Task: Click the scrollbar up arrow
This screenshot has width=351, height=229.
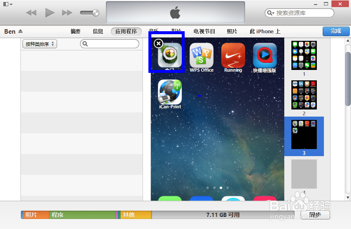Action: tap(348, 41)
